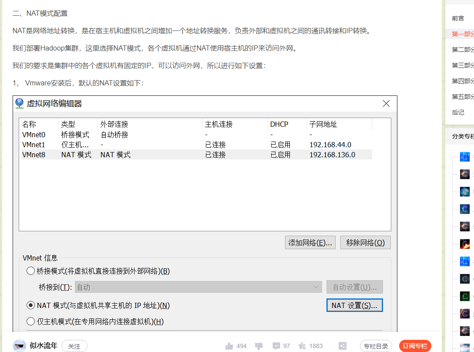Screen dimensions: 474x352
Task: Select the VMnet8 row in network list
Action: point(196,155)
